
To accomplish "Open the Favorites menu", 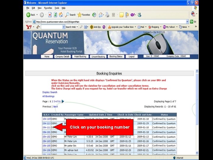I will (48, 8).
